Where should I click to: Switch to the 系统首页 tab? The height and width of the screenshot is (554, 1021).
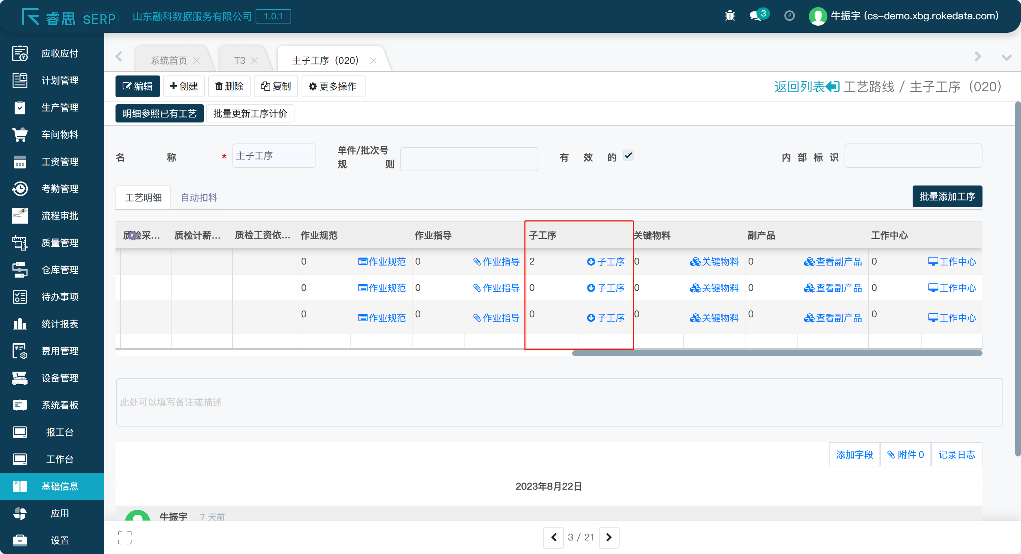tap(169, 61)
